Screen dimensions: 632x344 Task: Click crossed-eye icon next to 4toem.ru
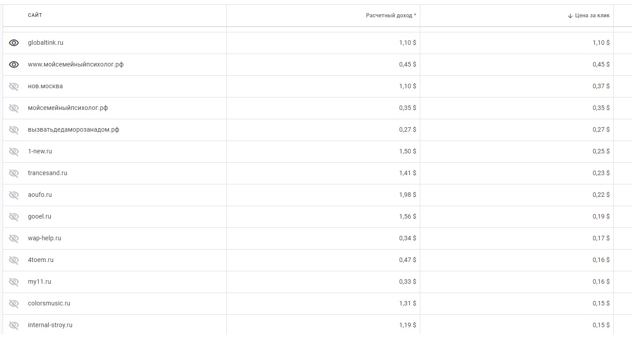(x=14, y=260)
